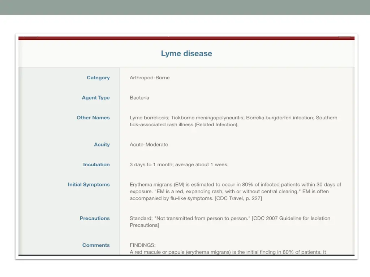Select the Precautions label
This screenshot has height=277, width=370.
95,218
